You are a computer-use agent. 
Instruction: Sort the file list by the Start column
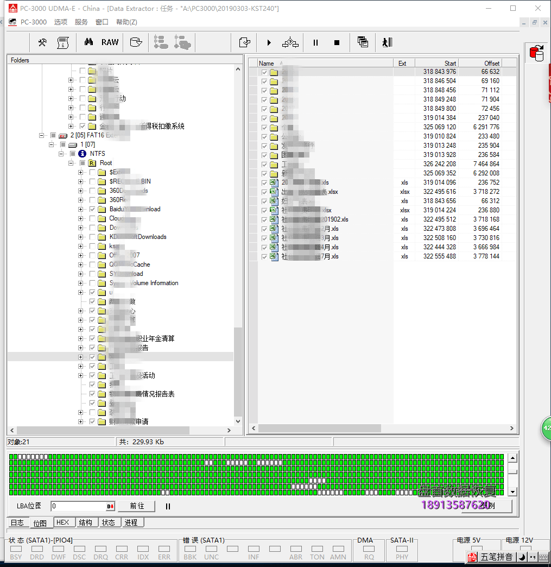coord(437,64)
